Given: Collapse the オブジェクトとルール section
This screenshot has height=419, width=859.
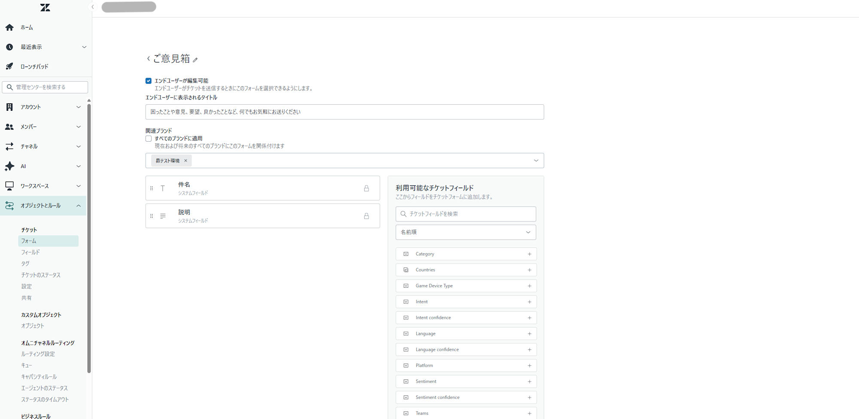Looking at the screenshot, I should pos(79,206).
